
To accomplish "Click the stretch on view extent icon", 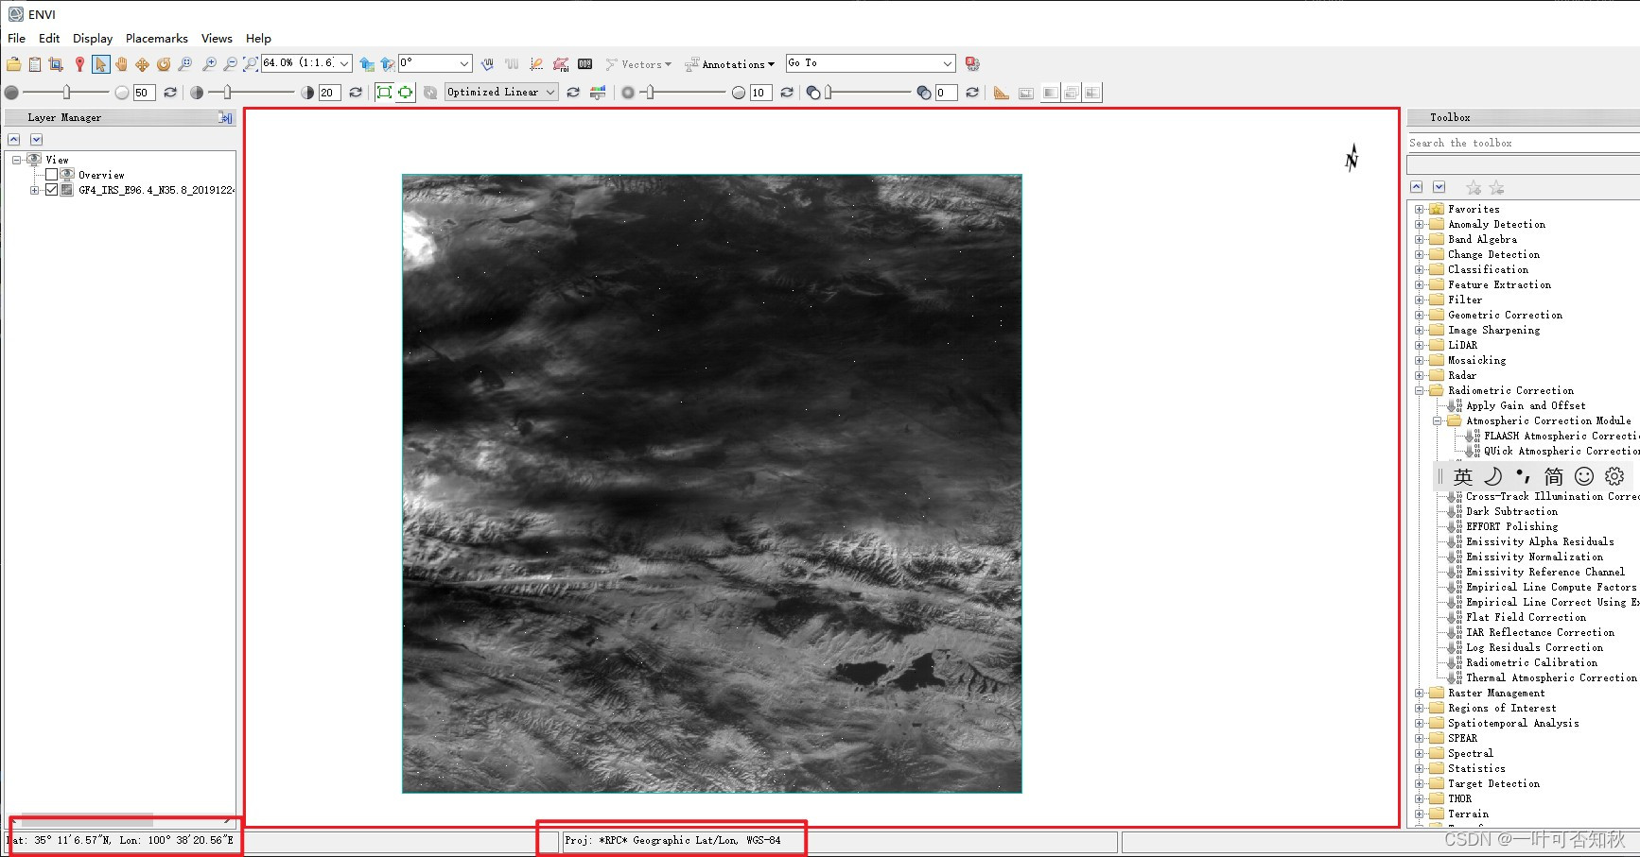I will click(405, 93).
